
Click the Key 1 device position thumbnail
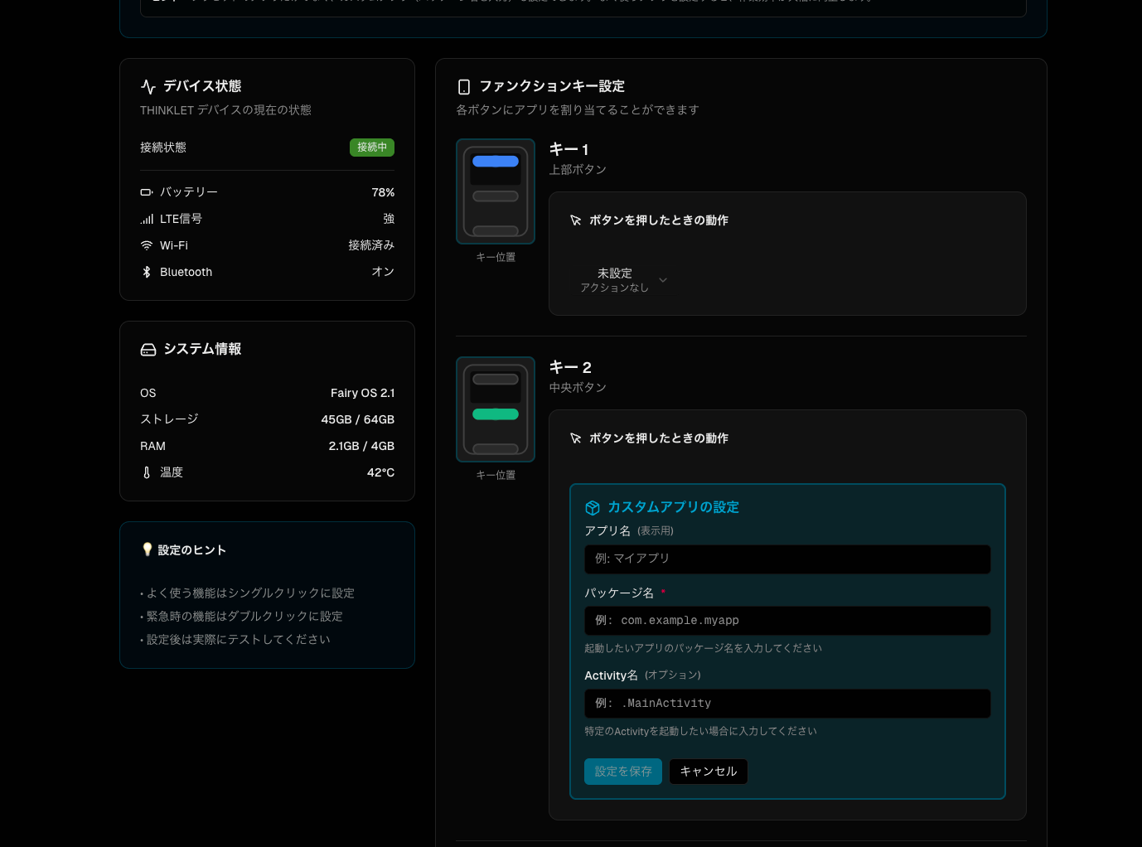(x=496, y=191)
